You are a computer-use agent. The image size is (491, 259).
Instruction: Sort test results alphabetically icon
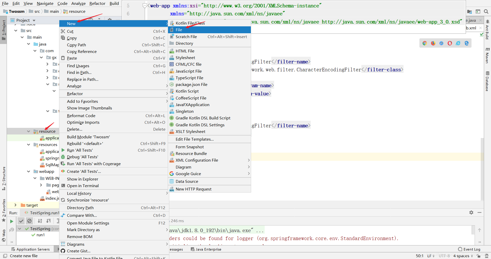click(x=40, y=221)
